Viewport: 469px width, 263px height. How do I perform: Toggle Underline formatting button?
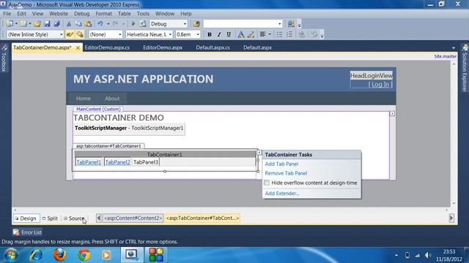click(x=229, y=34)
